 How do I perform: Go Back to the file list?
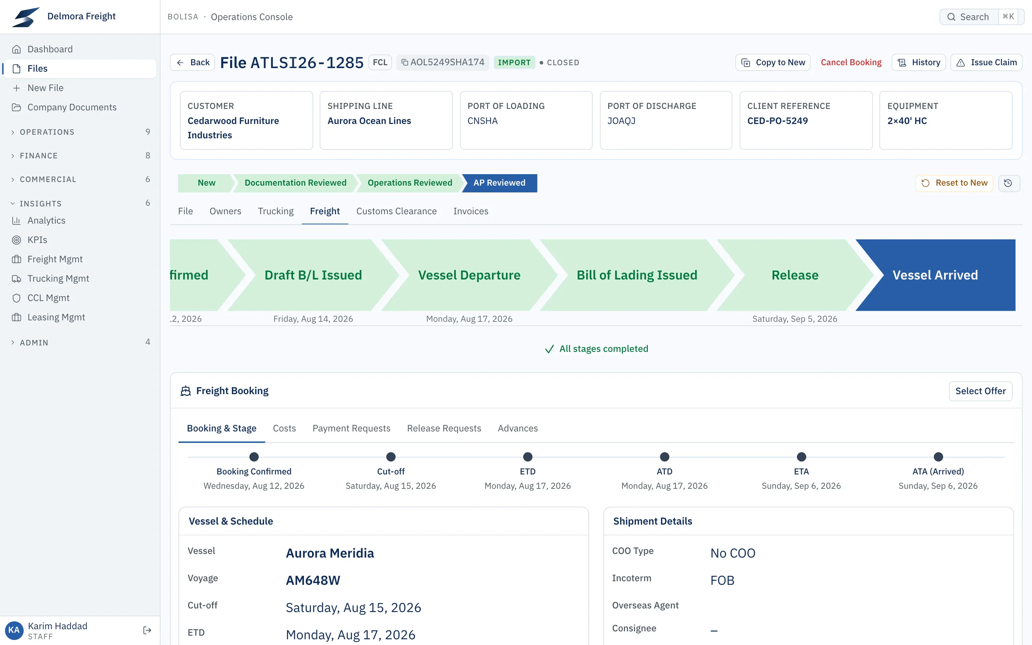coord(192,62)
